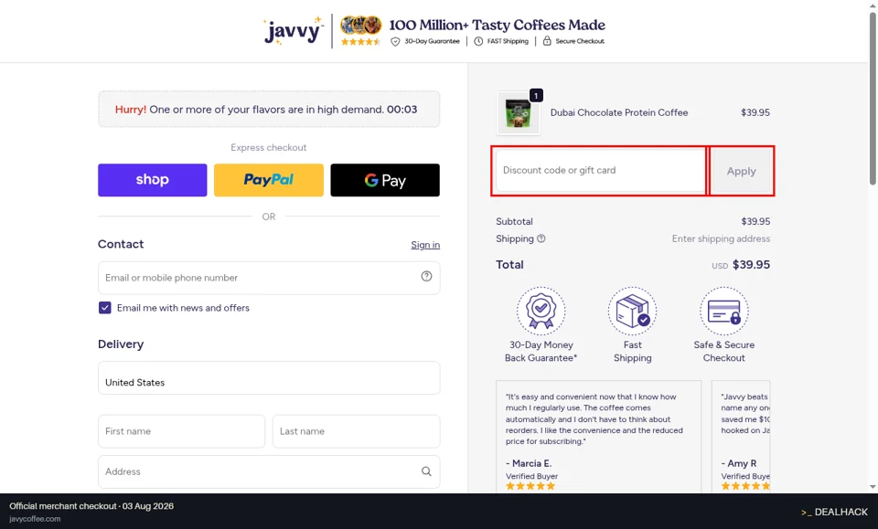This screenshot has width=878, height=529.
Task: Focus the Email or mobile phone number field
Action: pyautogui.click(x=269, y=278)
